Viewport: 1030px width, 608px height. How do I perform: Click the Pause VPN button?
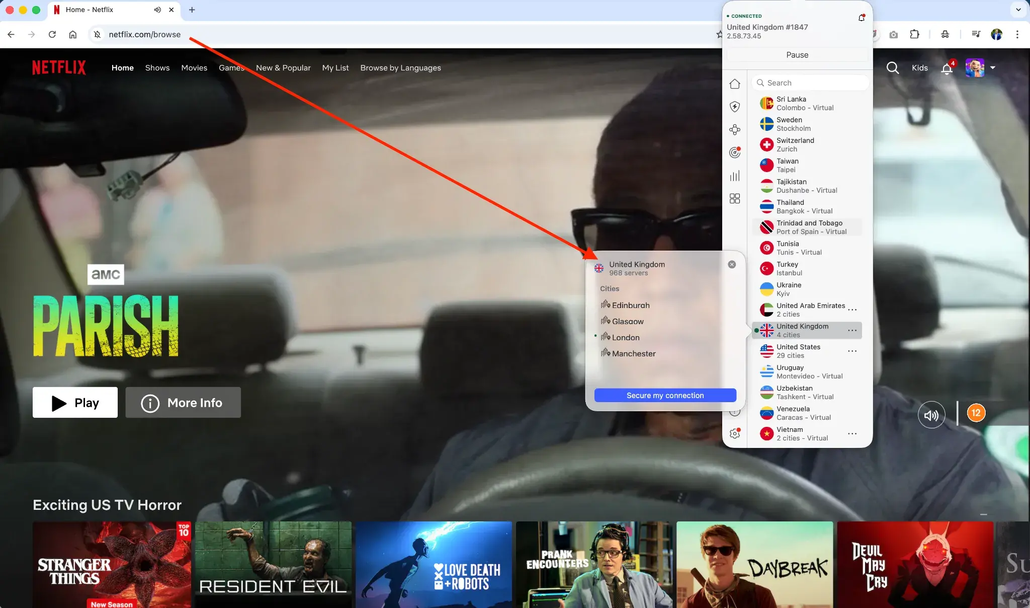click(x=797, y=55)
